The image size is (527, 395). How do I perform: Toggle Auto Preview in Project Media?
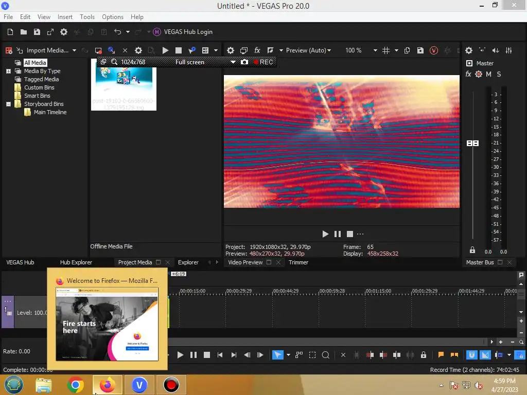tap(192, 50)
